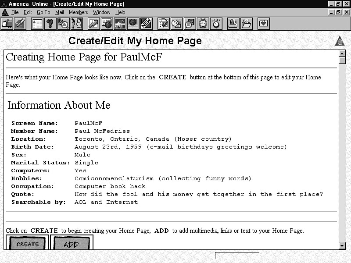This screenshot has height=263, width=351.
Task: Open the clock Download Manager icon
Action: coord(177,24)
